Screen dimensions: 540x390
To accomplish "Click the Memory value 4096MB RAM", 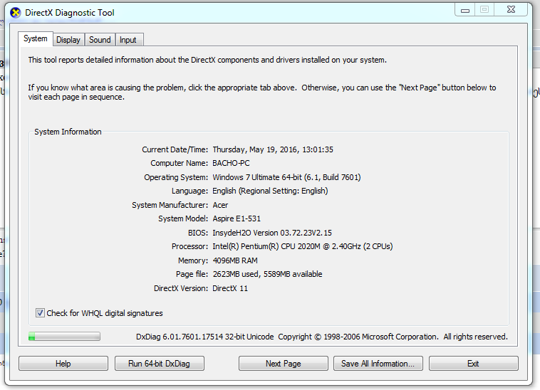I will coord(235,260).
